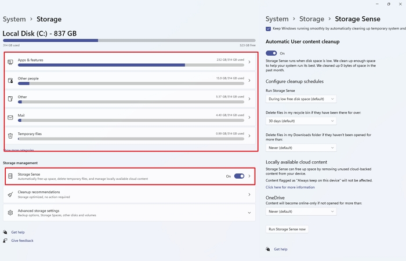
Task: Go to System breadcrumb in Storage pane
Action: pos(14,19)
